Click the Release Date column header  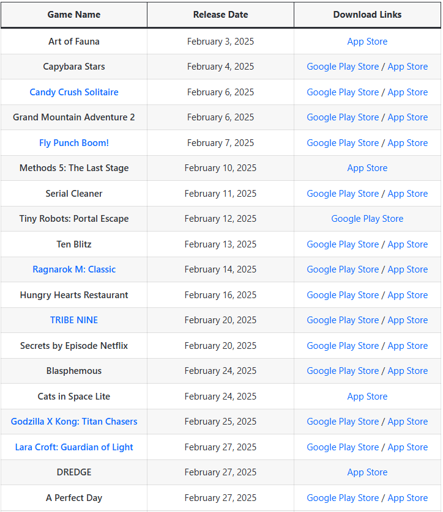(220, 15)
